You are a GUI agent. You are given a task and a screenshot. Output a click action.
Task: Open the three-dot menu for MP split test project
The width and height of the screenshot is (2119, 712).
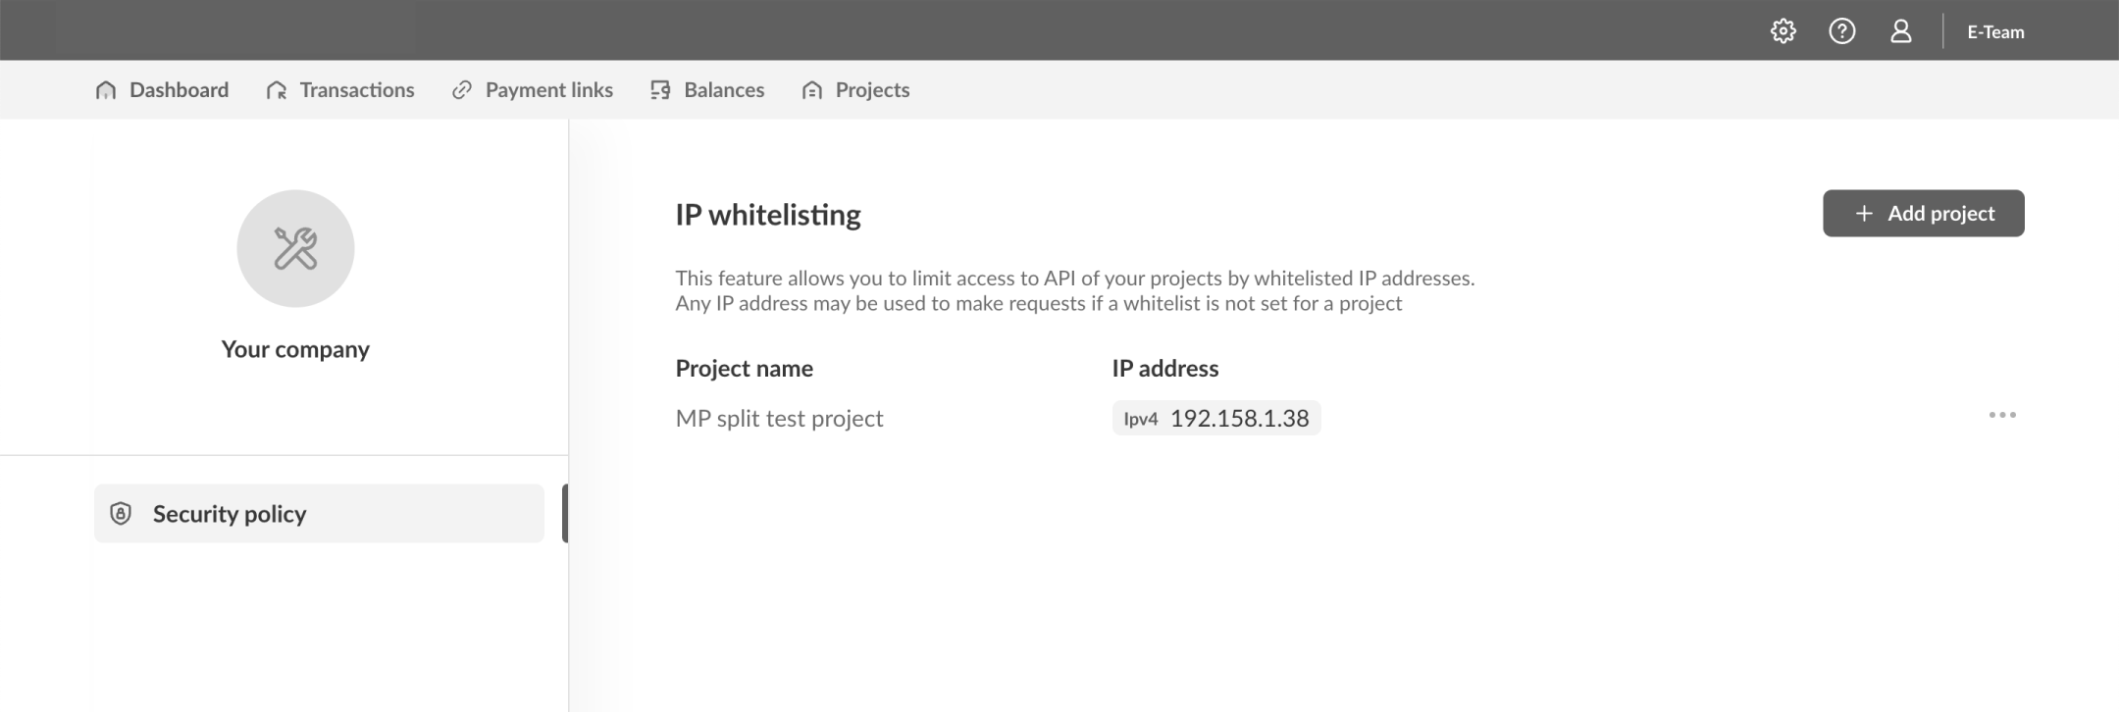[2001, 415]
